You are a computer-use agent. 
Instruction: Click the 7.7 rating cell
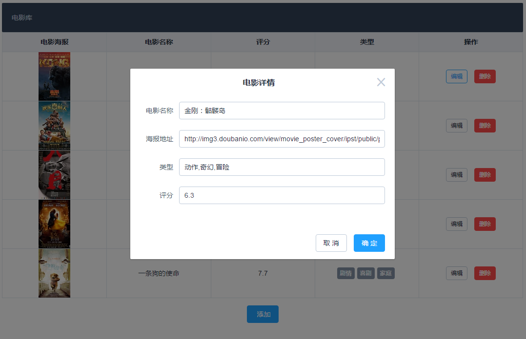click(x=263, y=273)
